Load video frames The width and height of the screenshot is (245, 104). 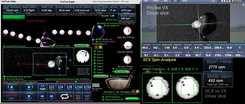[87, 96]
